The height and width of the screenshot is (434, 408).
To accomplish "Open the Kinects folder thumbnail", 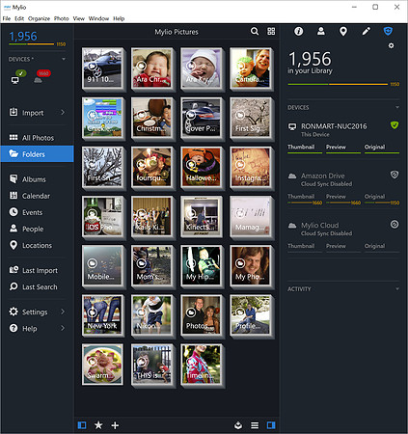I will tap(202, 216).
